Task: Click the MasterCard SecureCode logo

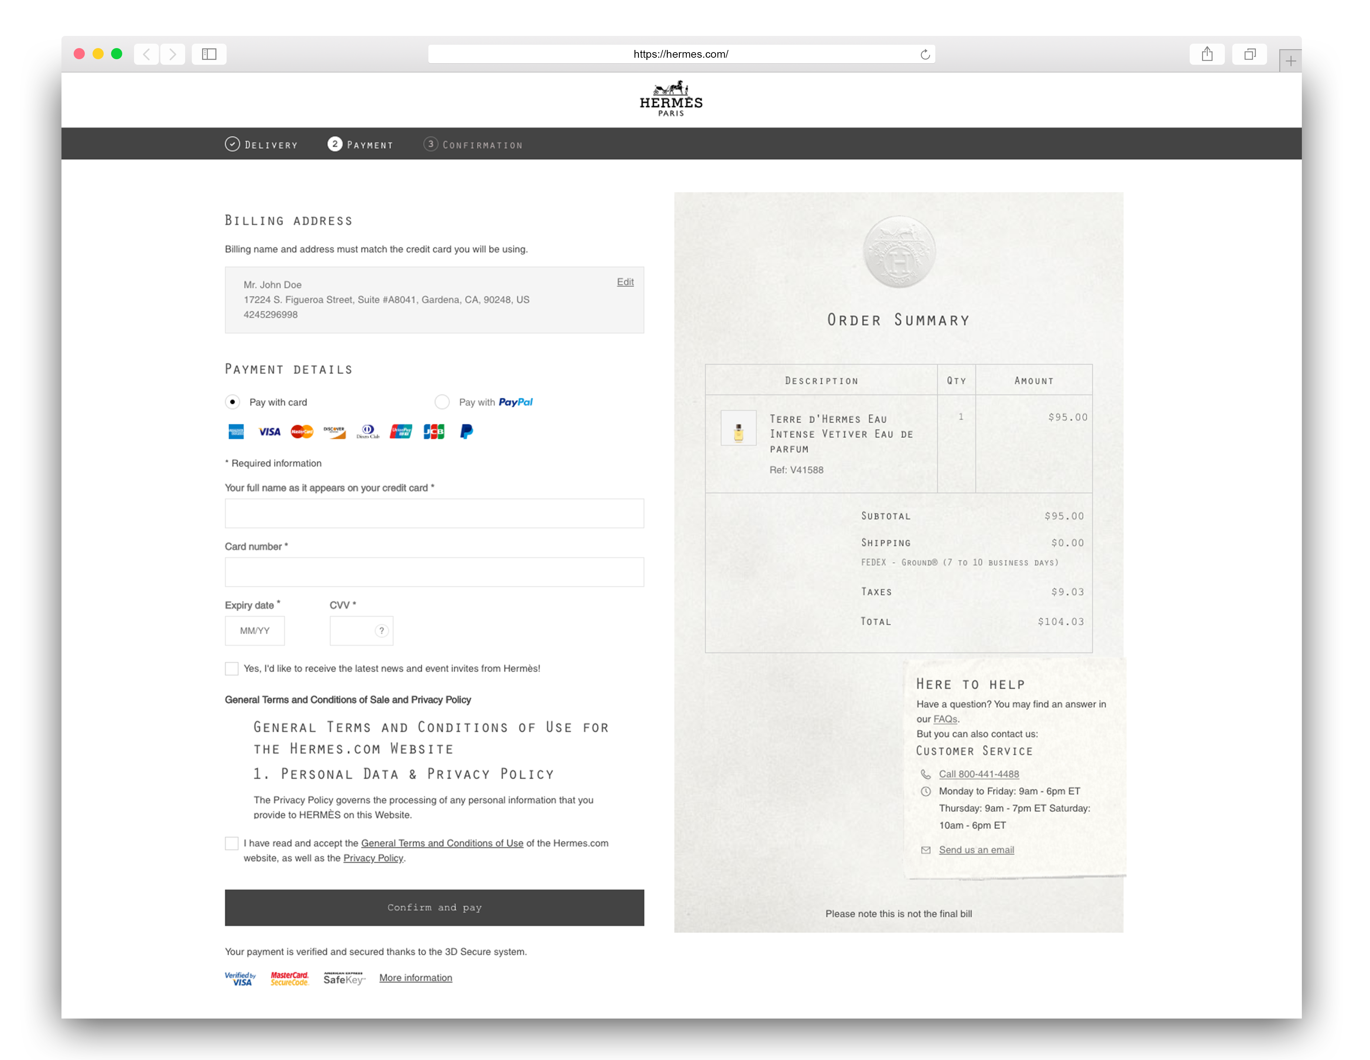Action: point(290,979)
